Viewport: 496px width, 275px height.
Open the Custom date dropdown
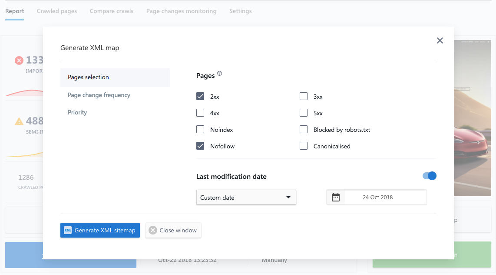click(x=246, y=197)
